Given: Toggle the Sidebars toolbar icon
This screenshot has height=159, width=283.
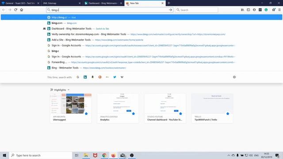Looking at the screenshot, I should pyautogui.click(x=249, y=10).
